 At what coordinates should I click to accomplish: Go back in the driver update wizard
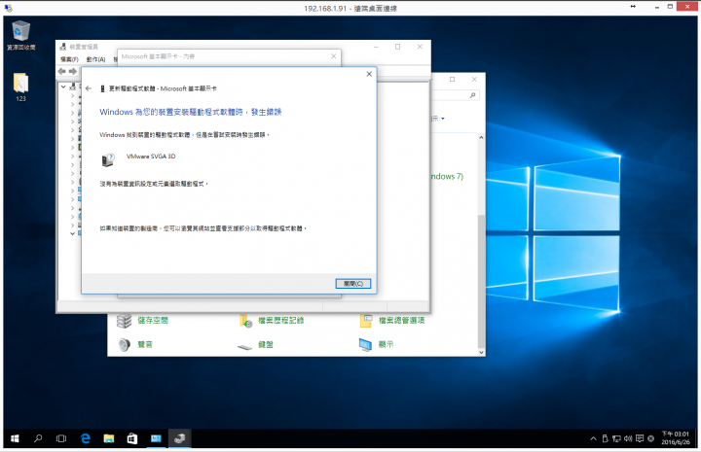click(89, 88)
